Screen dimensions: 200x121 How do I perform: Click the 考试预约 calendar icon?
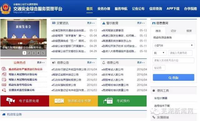coord(108,101)
